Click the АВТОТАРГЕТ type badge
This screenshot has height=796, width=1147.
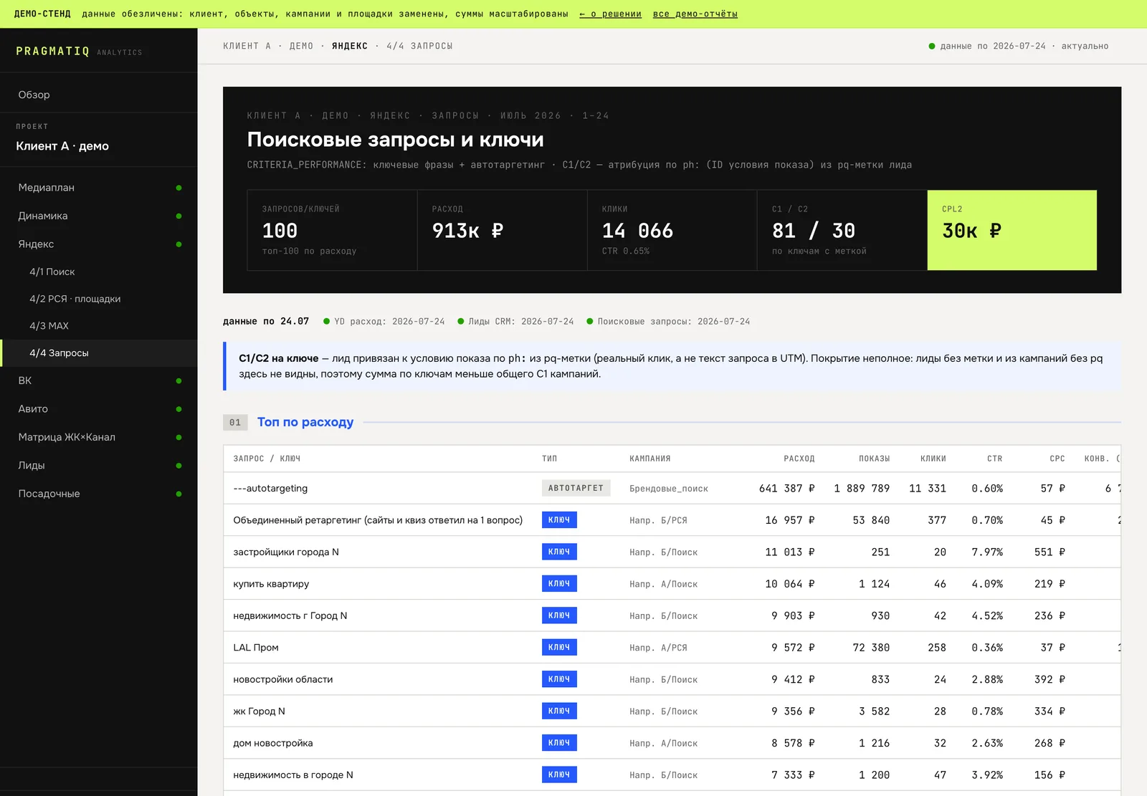pyautogui.click(x=576, y=488)
